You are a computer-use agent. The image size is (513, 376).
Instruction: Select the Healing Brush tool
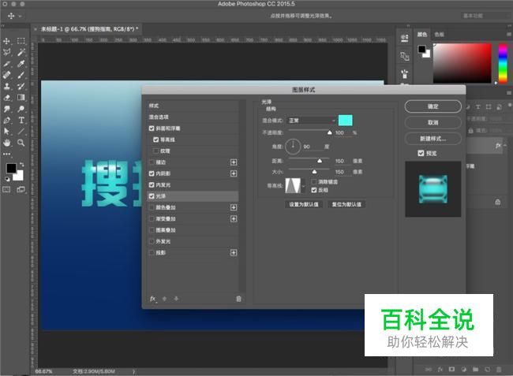(6, 75)
